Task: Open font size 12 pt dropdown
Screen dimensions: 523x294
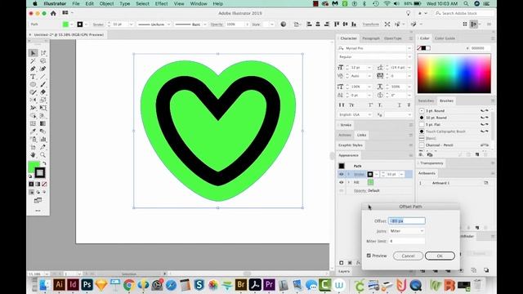Action: [369, 67]
